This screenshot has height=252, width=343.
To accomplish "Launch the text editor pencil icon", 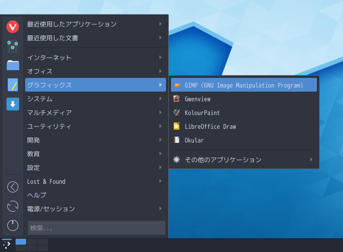I will point(13,85).
